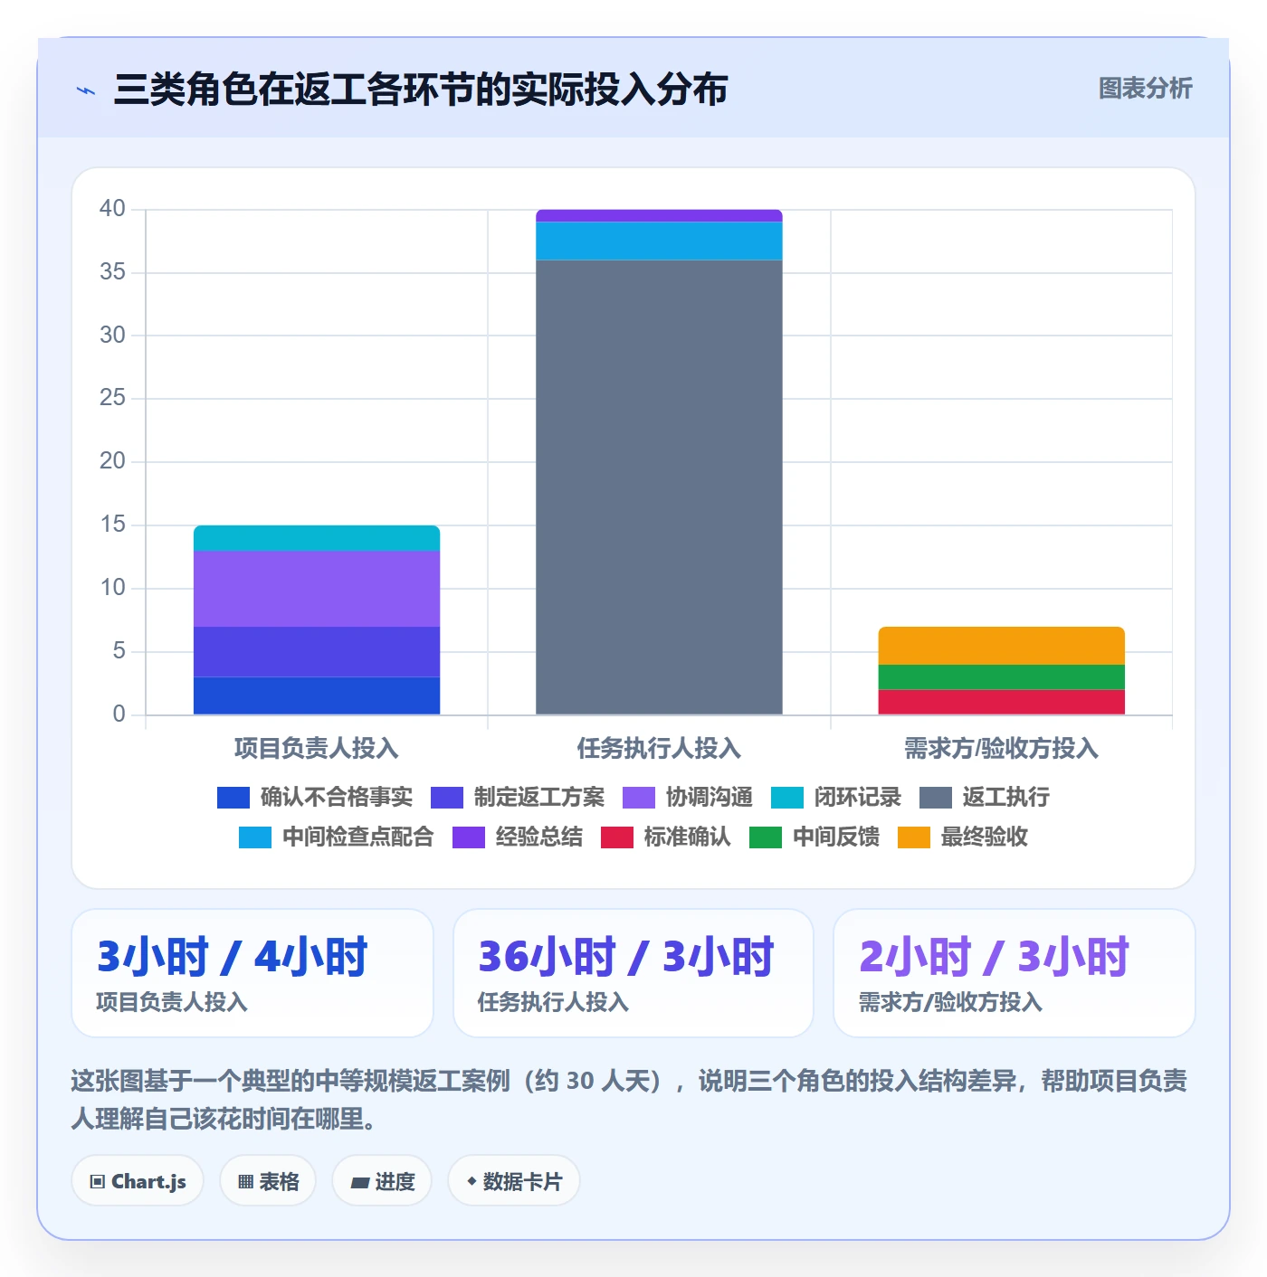This screenshot has height=1277, width=1267.
Task: Click the gray 返工执行 bar segment
Action: (x=659, y=487)
